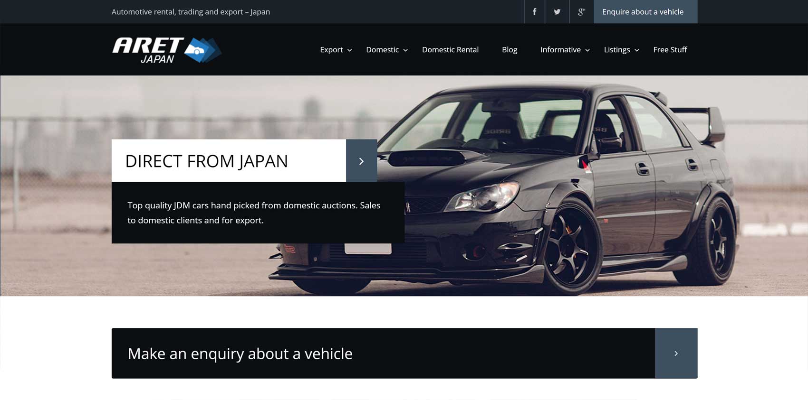Click Make an enquiry about a vehicle text
The width and height of the screenshot is (808, 400).
point(240,353)
